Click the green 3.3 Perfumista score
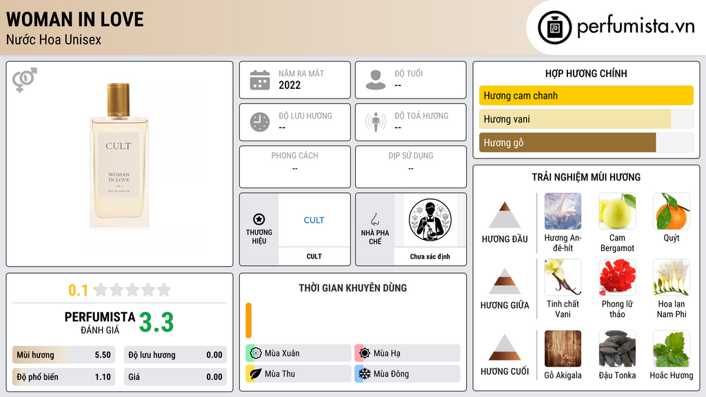 157,323
